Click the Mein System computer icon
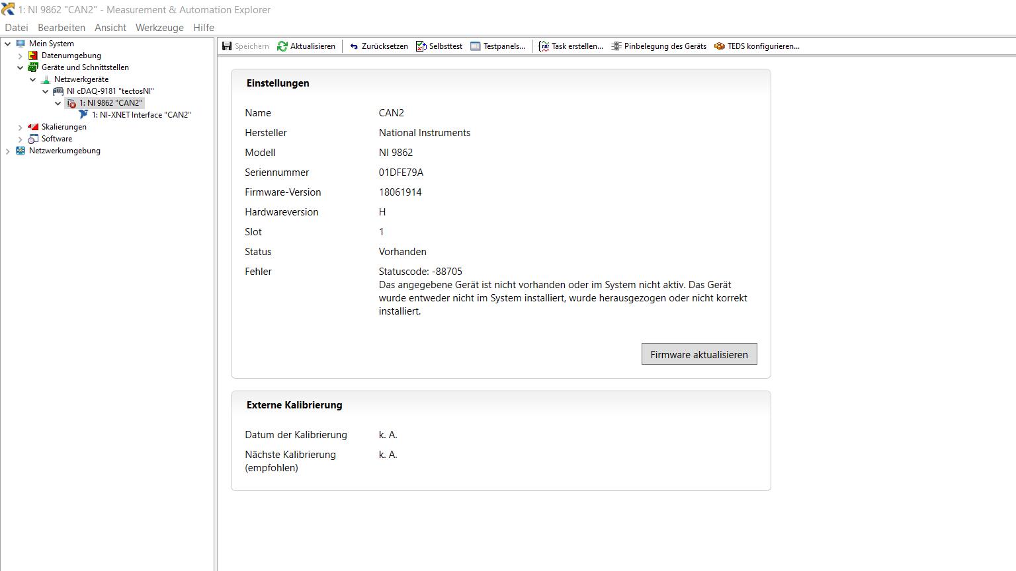 tap(21, 44)
